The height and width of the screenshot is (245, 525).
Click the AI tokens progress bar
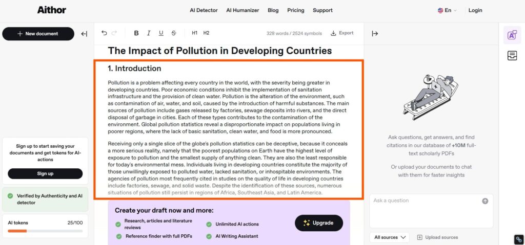pyautogui.click(x=45, y=231)
